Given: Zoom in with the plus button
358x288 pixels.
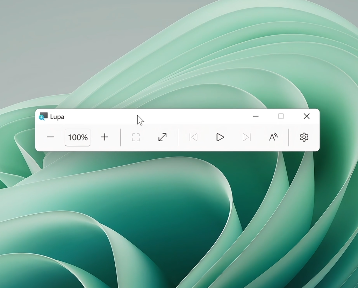Looking at the screenshot, I should pyautogui.click(x=105, y=137).
